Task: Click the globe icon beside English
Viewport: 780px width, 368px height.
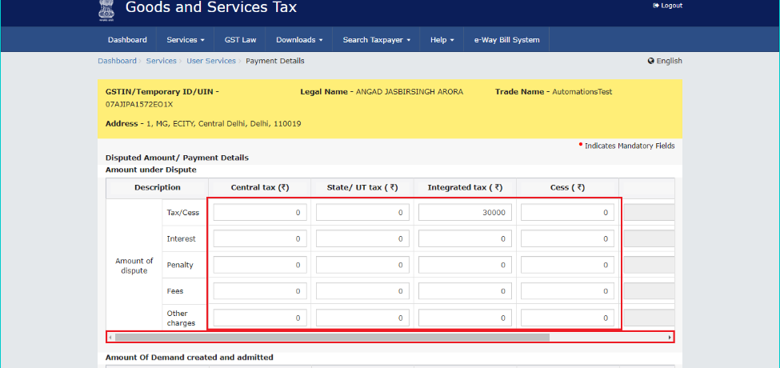Action: pyautogui.click(x=650, y=61)
